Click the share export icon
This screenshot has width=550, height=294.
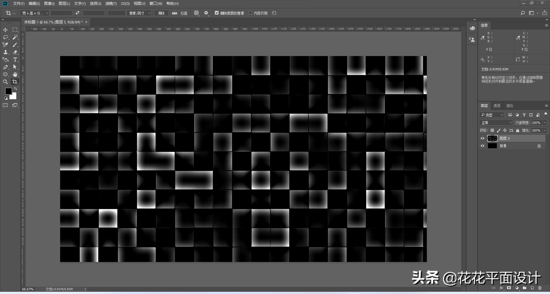point(545,13)
